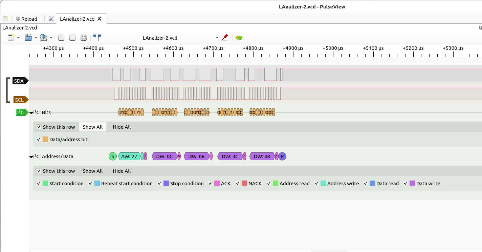Click the new view icon in the toolbar

pyautogui.click(x=11, y=38)
